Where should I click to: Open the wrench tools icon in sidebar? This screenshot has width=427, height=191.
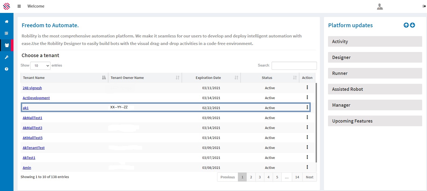pyautogui.click(x=7, y=57)
